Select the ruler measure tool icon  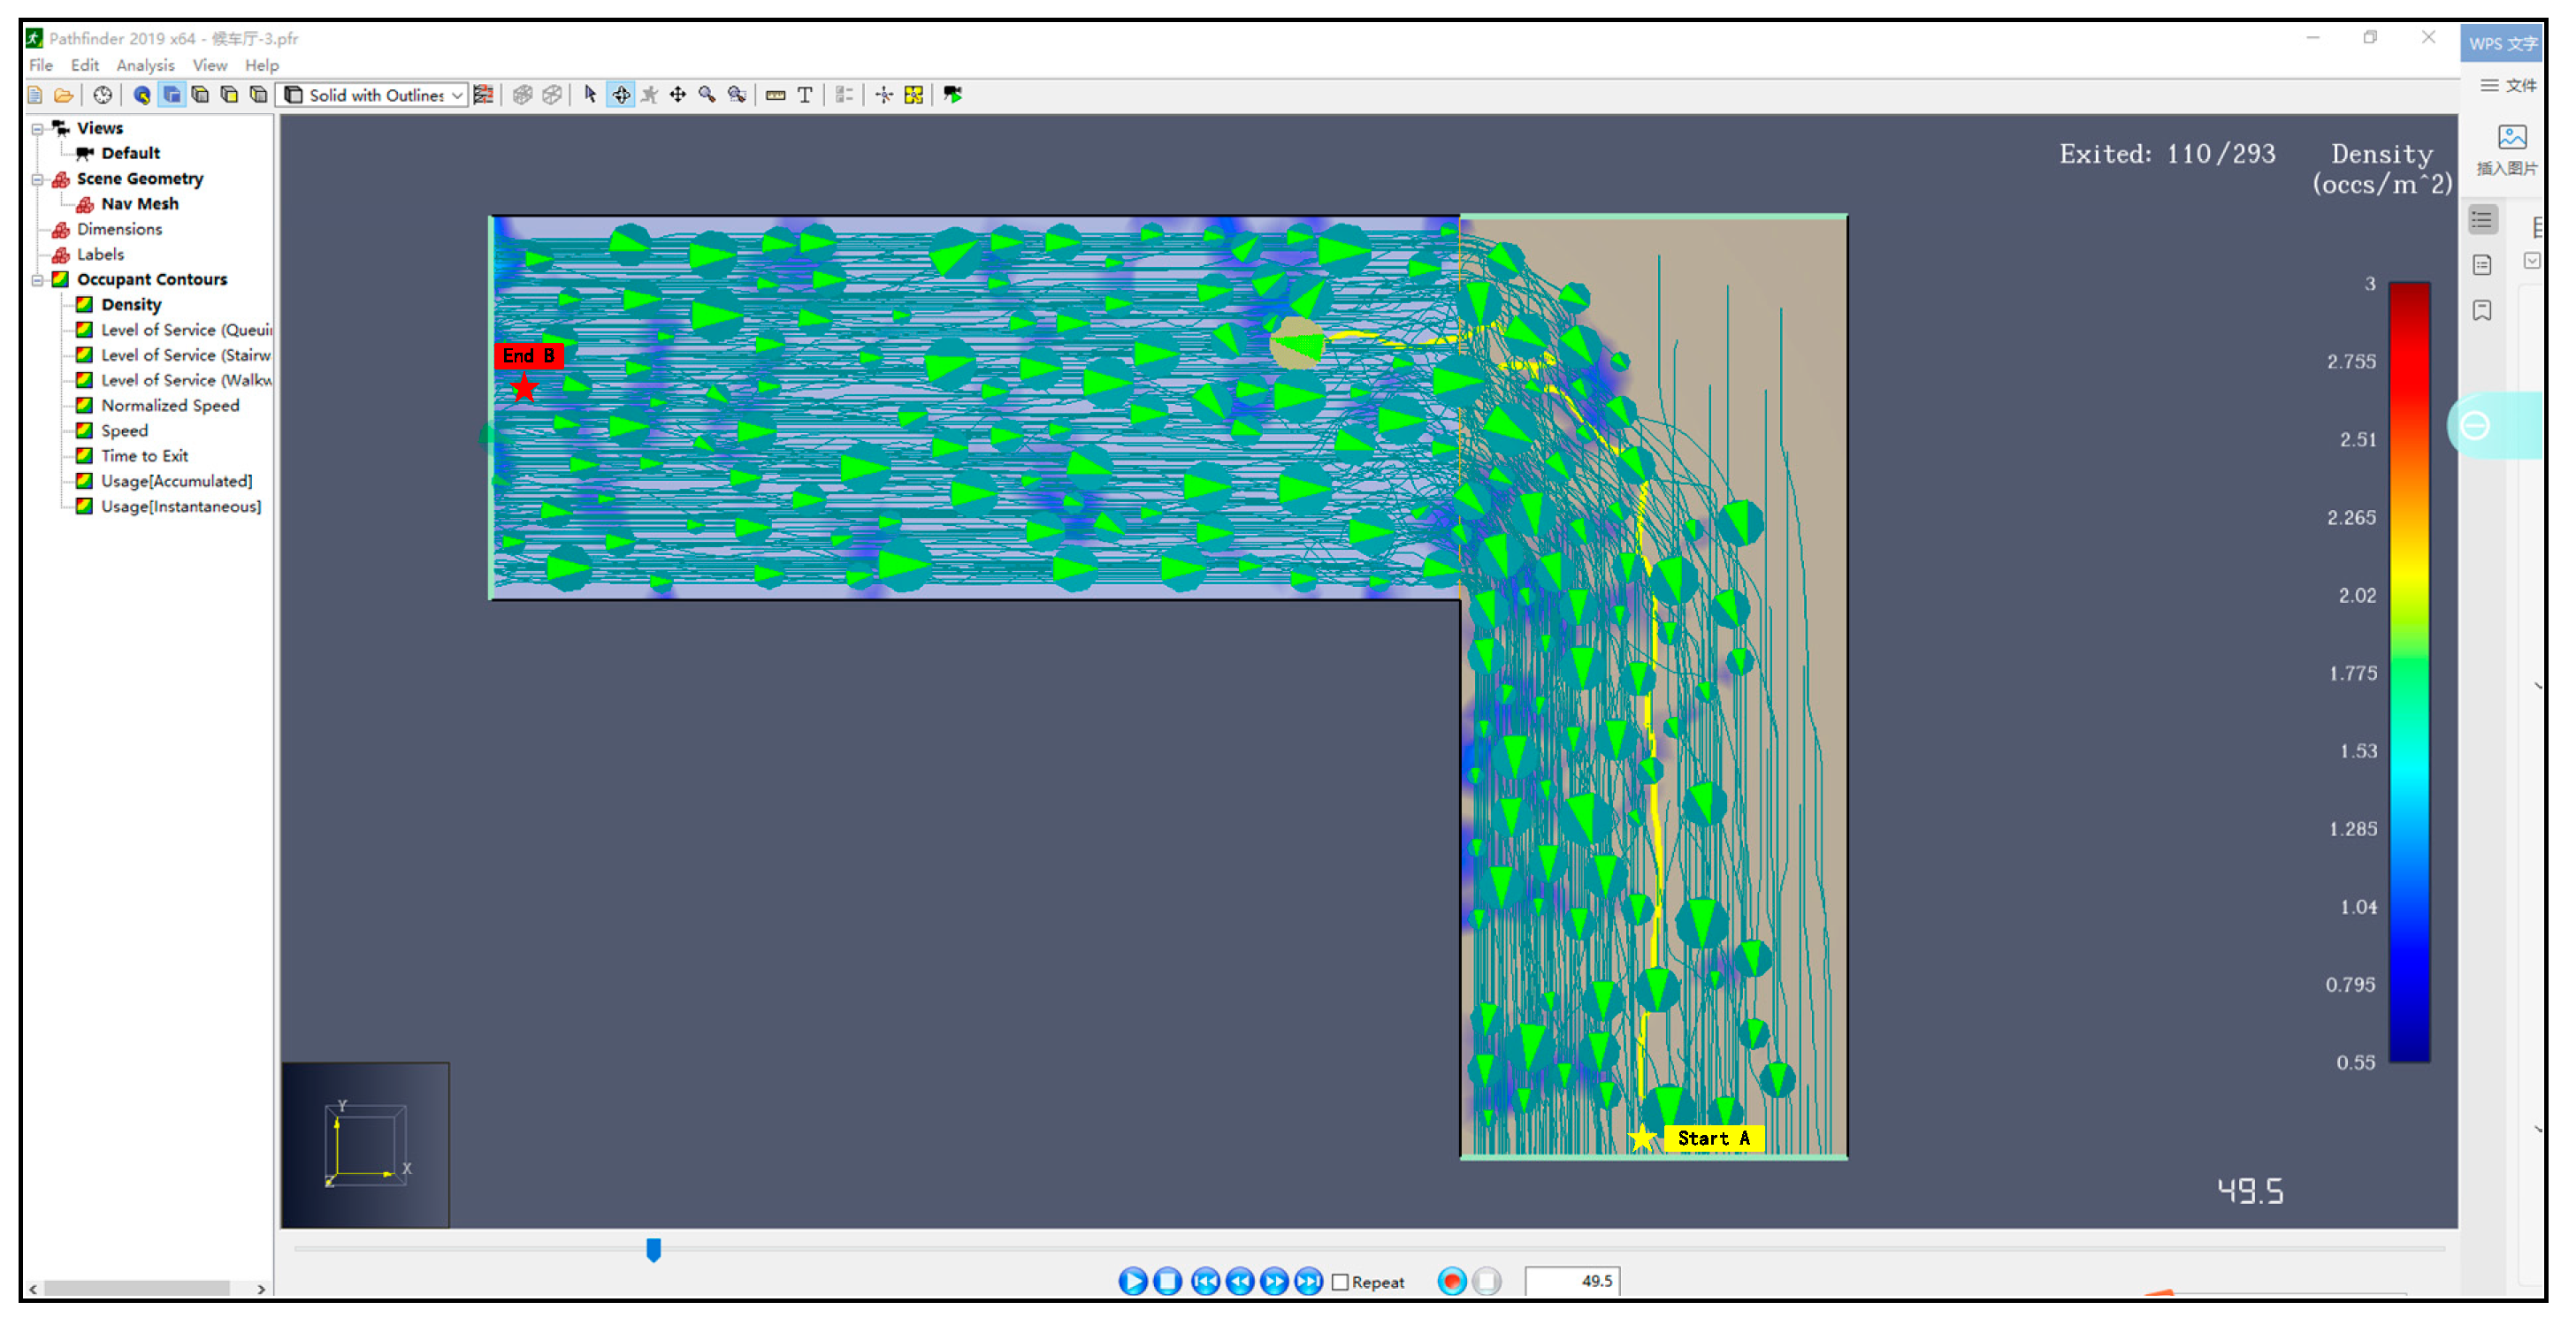pos(775,95)
